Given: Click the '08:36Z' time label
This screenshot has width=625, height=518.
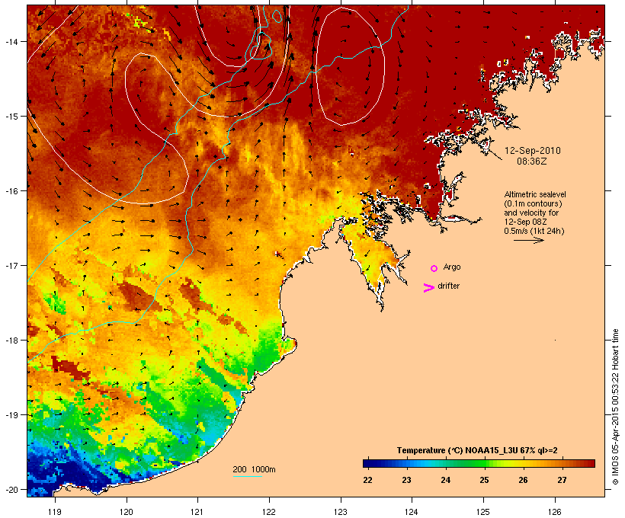Looking at the screenshot, I should (532, 161).
